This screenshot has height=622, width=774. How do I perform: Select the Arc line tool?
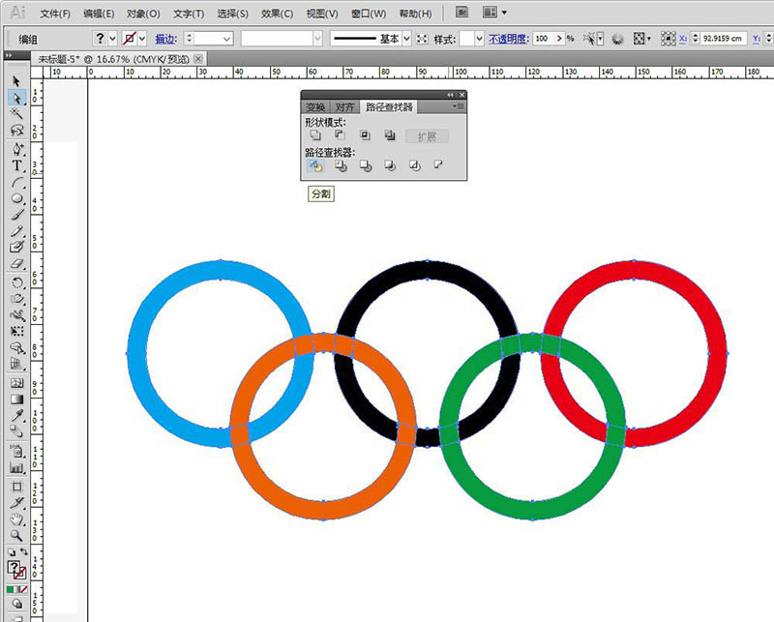coord(17,183)
